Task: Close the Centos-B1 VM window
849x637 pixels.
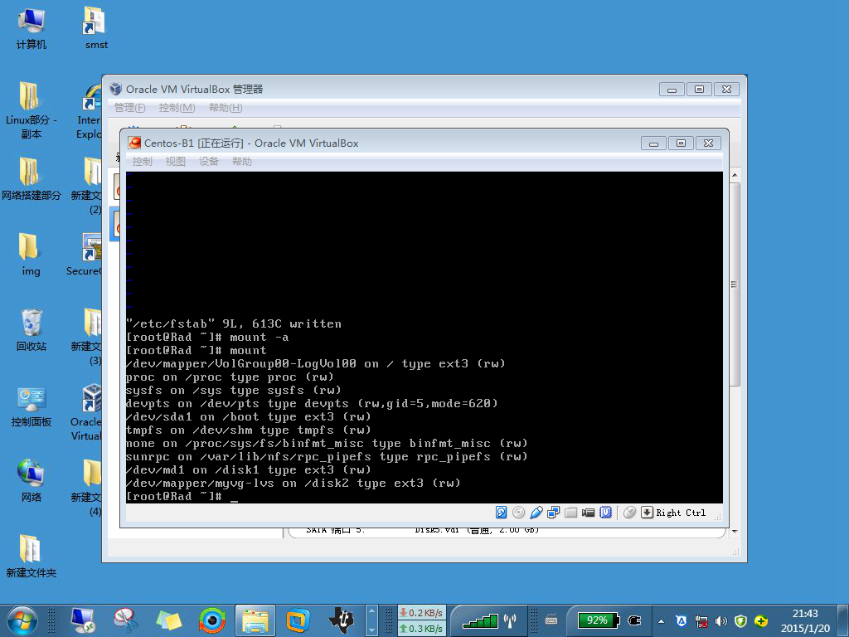Action: pyautogui.click(x=708, y=143)
